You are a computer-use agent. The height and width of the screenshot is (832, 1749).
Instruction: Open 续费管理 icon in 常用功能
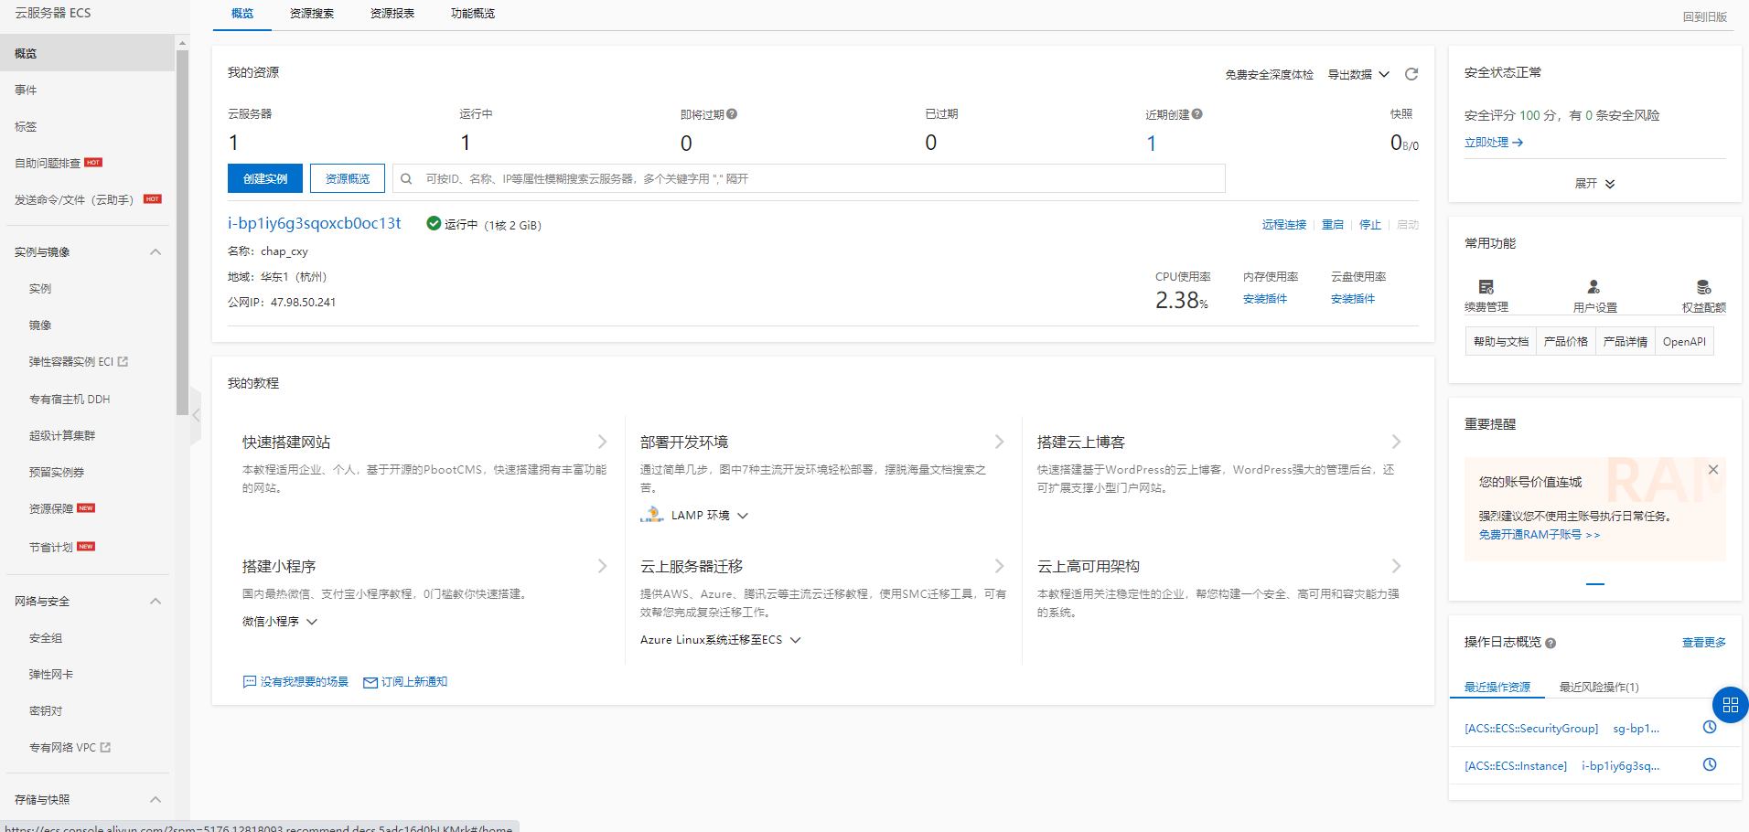(1486, 286)
